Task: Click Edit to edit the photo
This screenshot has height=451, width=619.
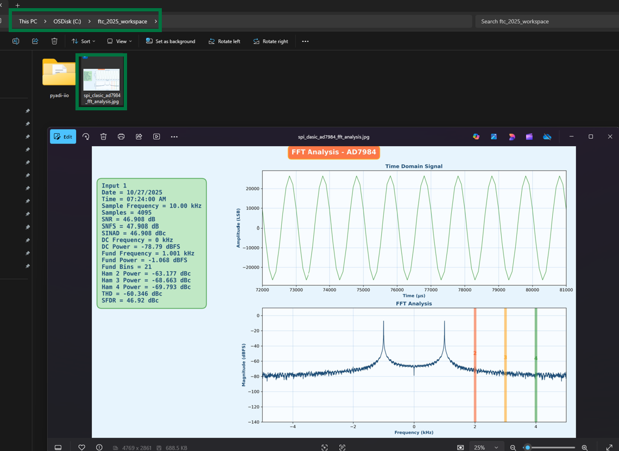Action: pos(62,136)
